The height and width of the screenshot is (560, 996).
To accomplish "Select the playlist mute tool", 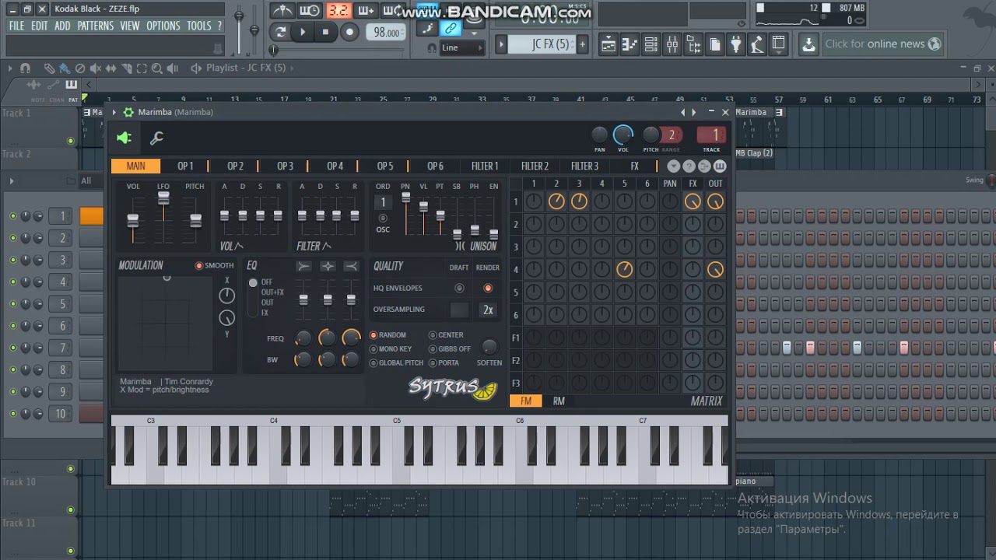I will tap(95, 68).
